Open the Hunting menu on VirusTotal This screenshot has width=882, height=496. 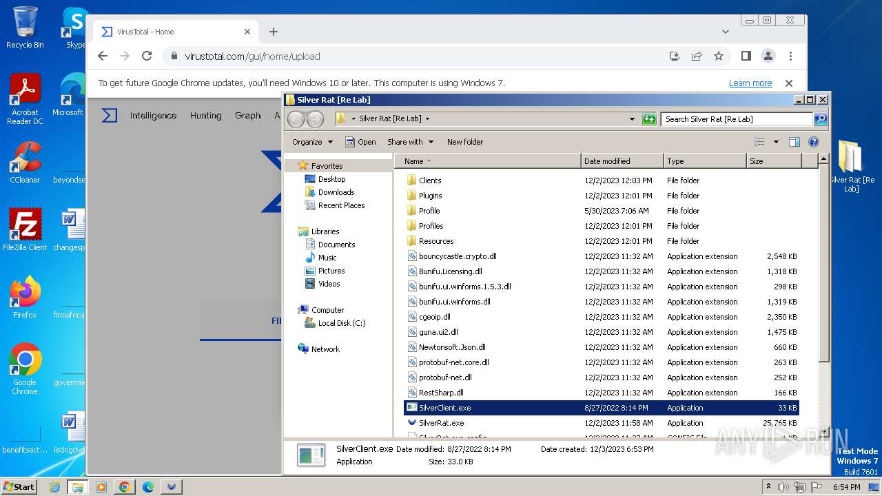(x=206, y=116)
